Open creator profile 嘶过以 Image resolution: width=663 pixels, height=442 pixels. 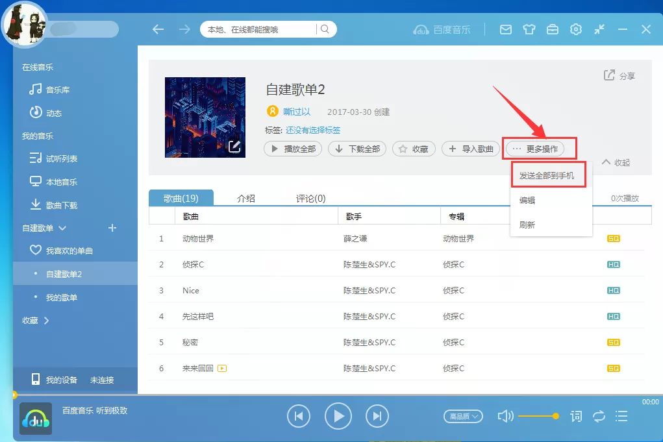click(297, 112)
